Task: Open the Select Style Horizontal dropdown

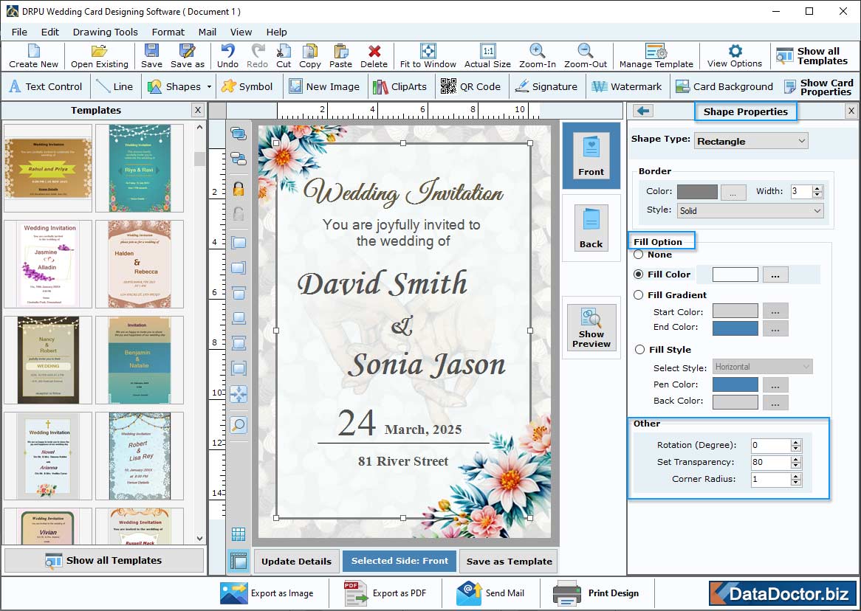Action: click(763, 367)
